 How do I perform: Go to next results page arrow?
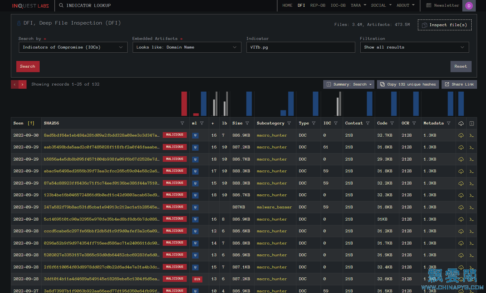[22, 84]
